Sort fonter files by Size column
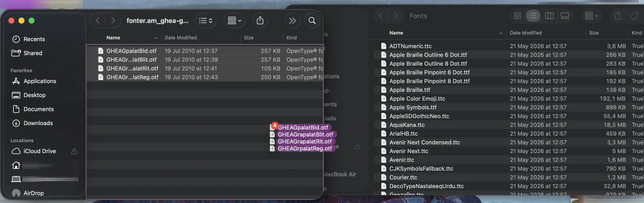 pos(249,38)
